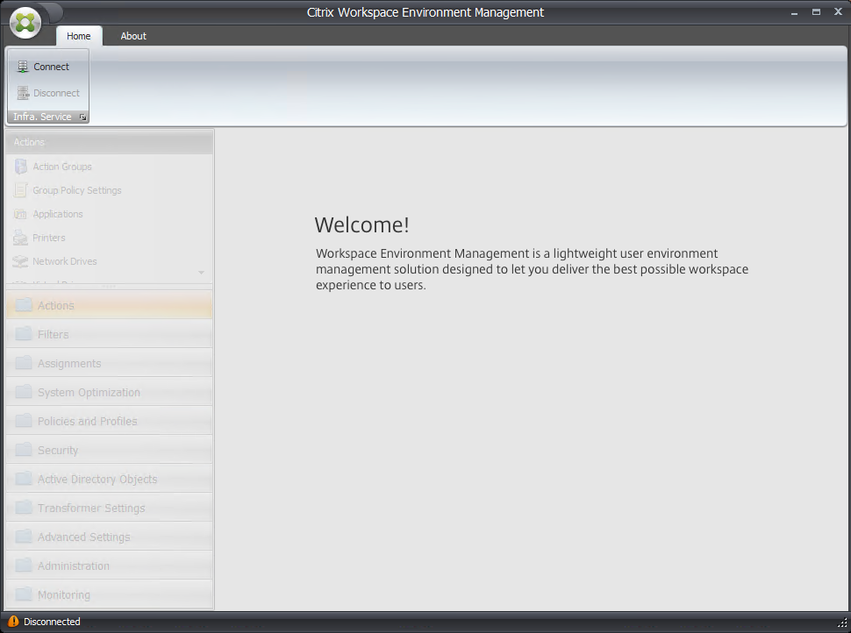Click the Actions folder icon in navigation pane
851x633 pixels.
point(24,305)
